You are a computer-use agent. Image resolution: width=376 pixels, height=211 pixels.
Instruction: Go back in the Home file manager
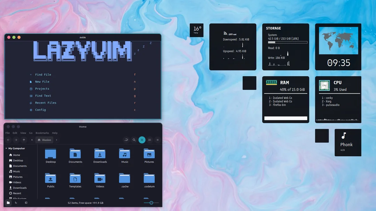click(8, 140)
